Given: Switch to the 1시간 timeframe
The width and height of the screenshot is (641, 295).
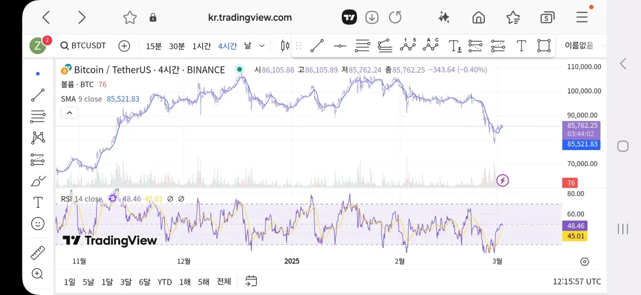Looking at the screenshot, I should pyautogui.click(x=201, y=46).
